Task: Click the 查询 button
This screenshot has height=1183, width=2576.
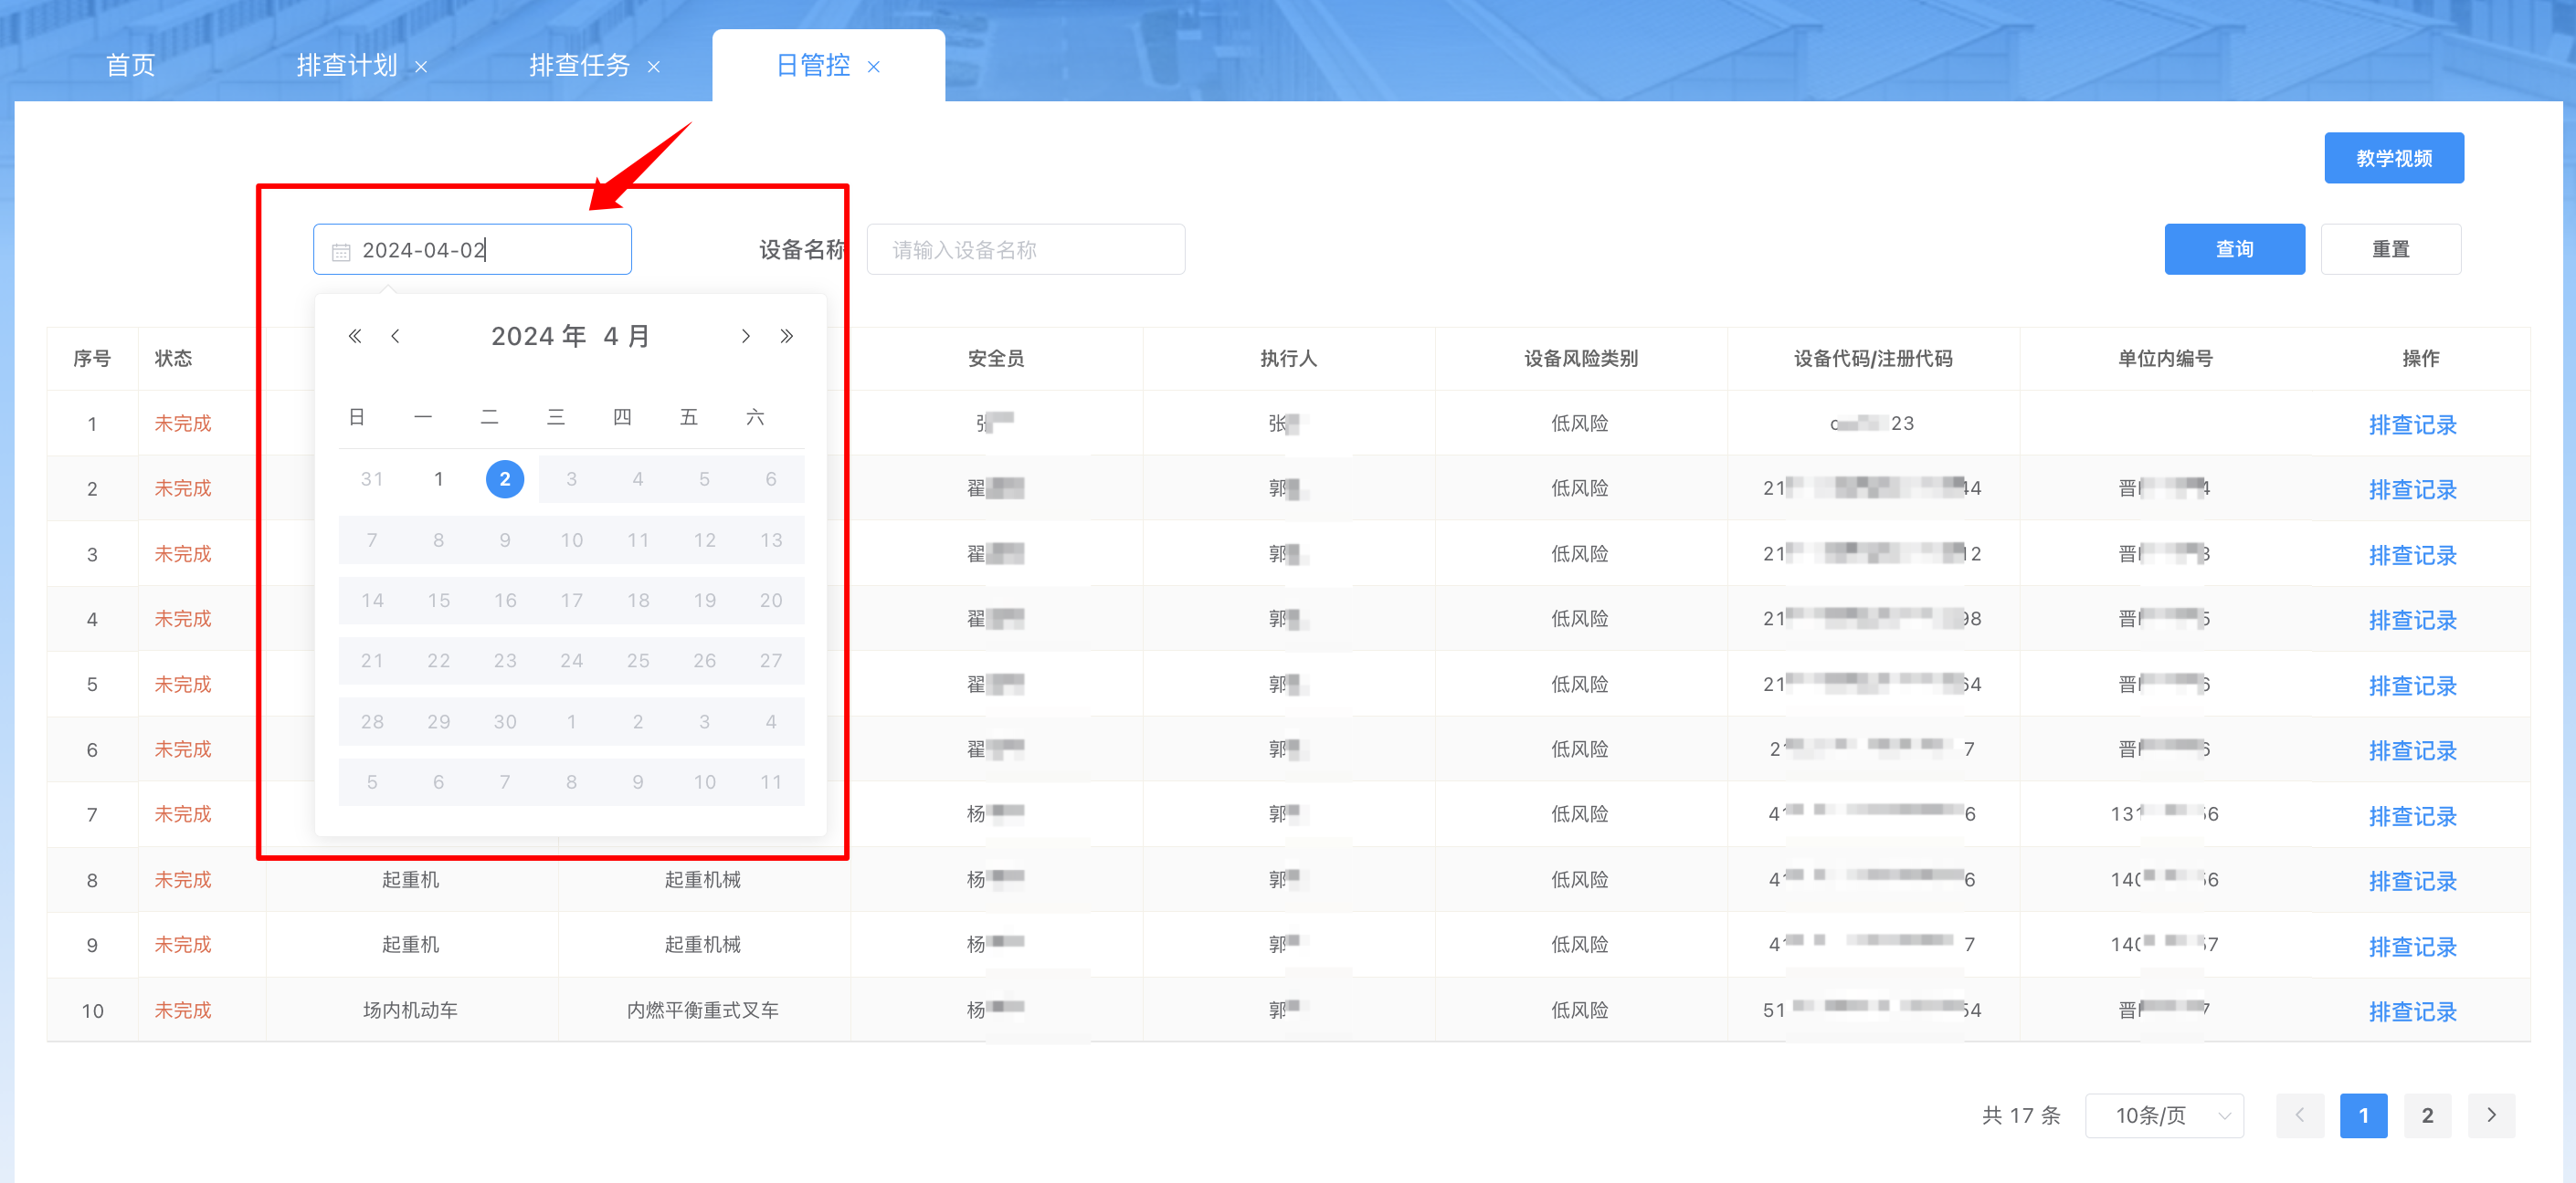Action: (2234, 250)
